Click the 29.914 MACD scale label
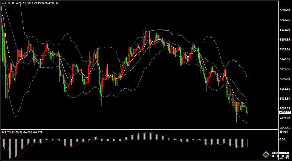 tap(283, 131)
